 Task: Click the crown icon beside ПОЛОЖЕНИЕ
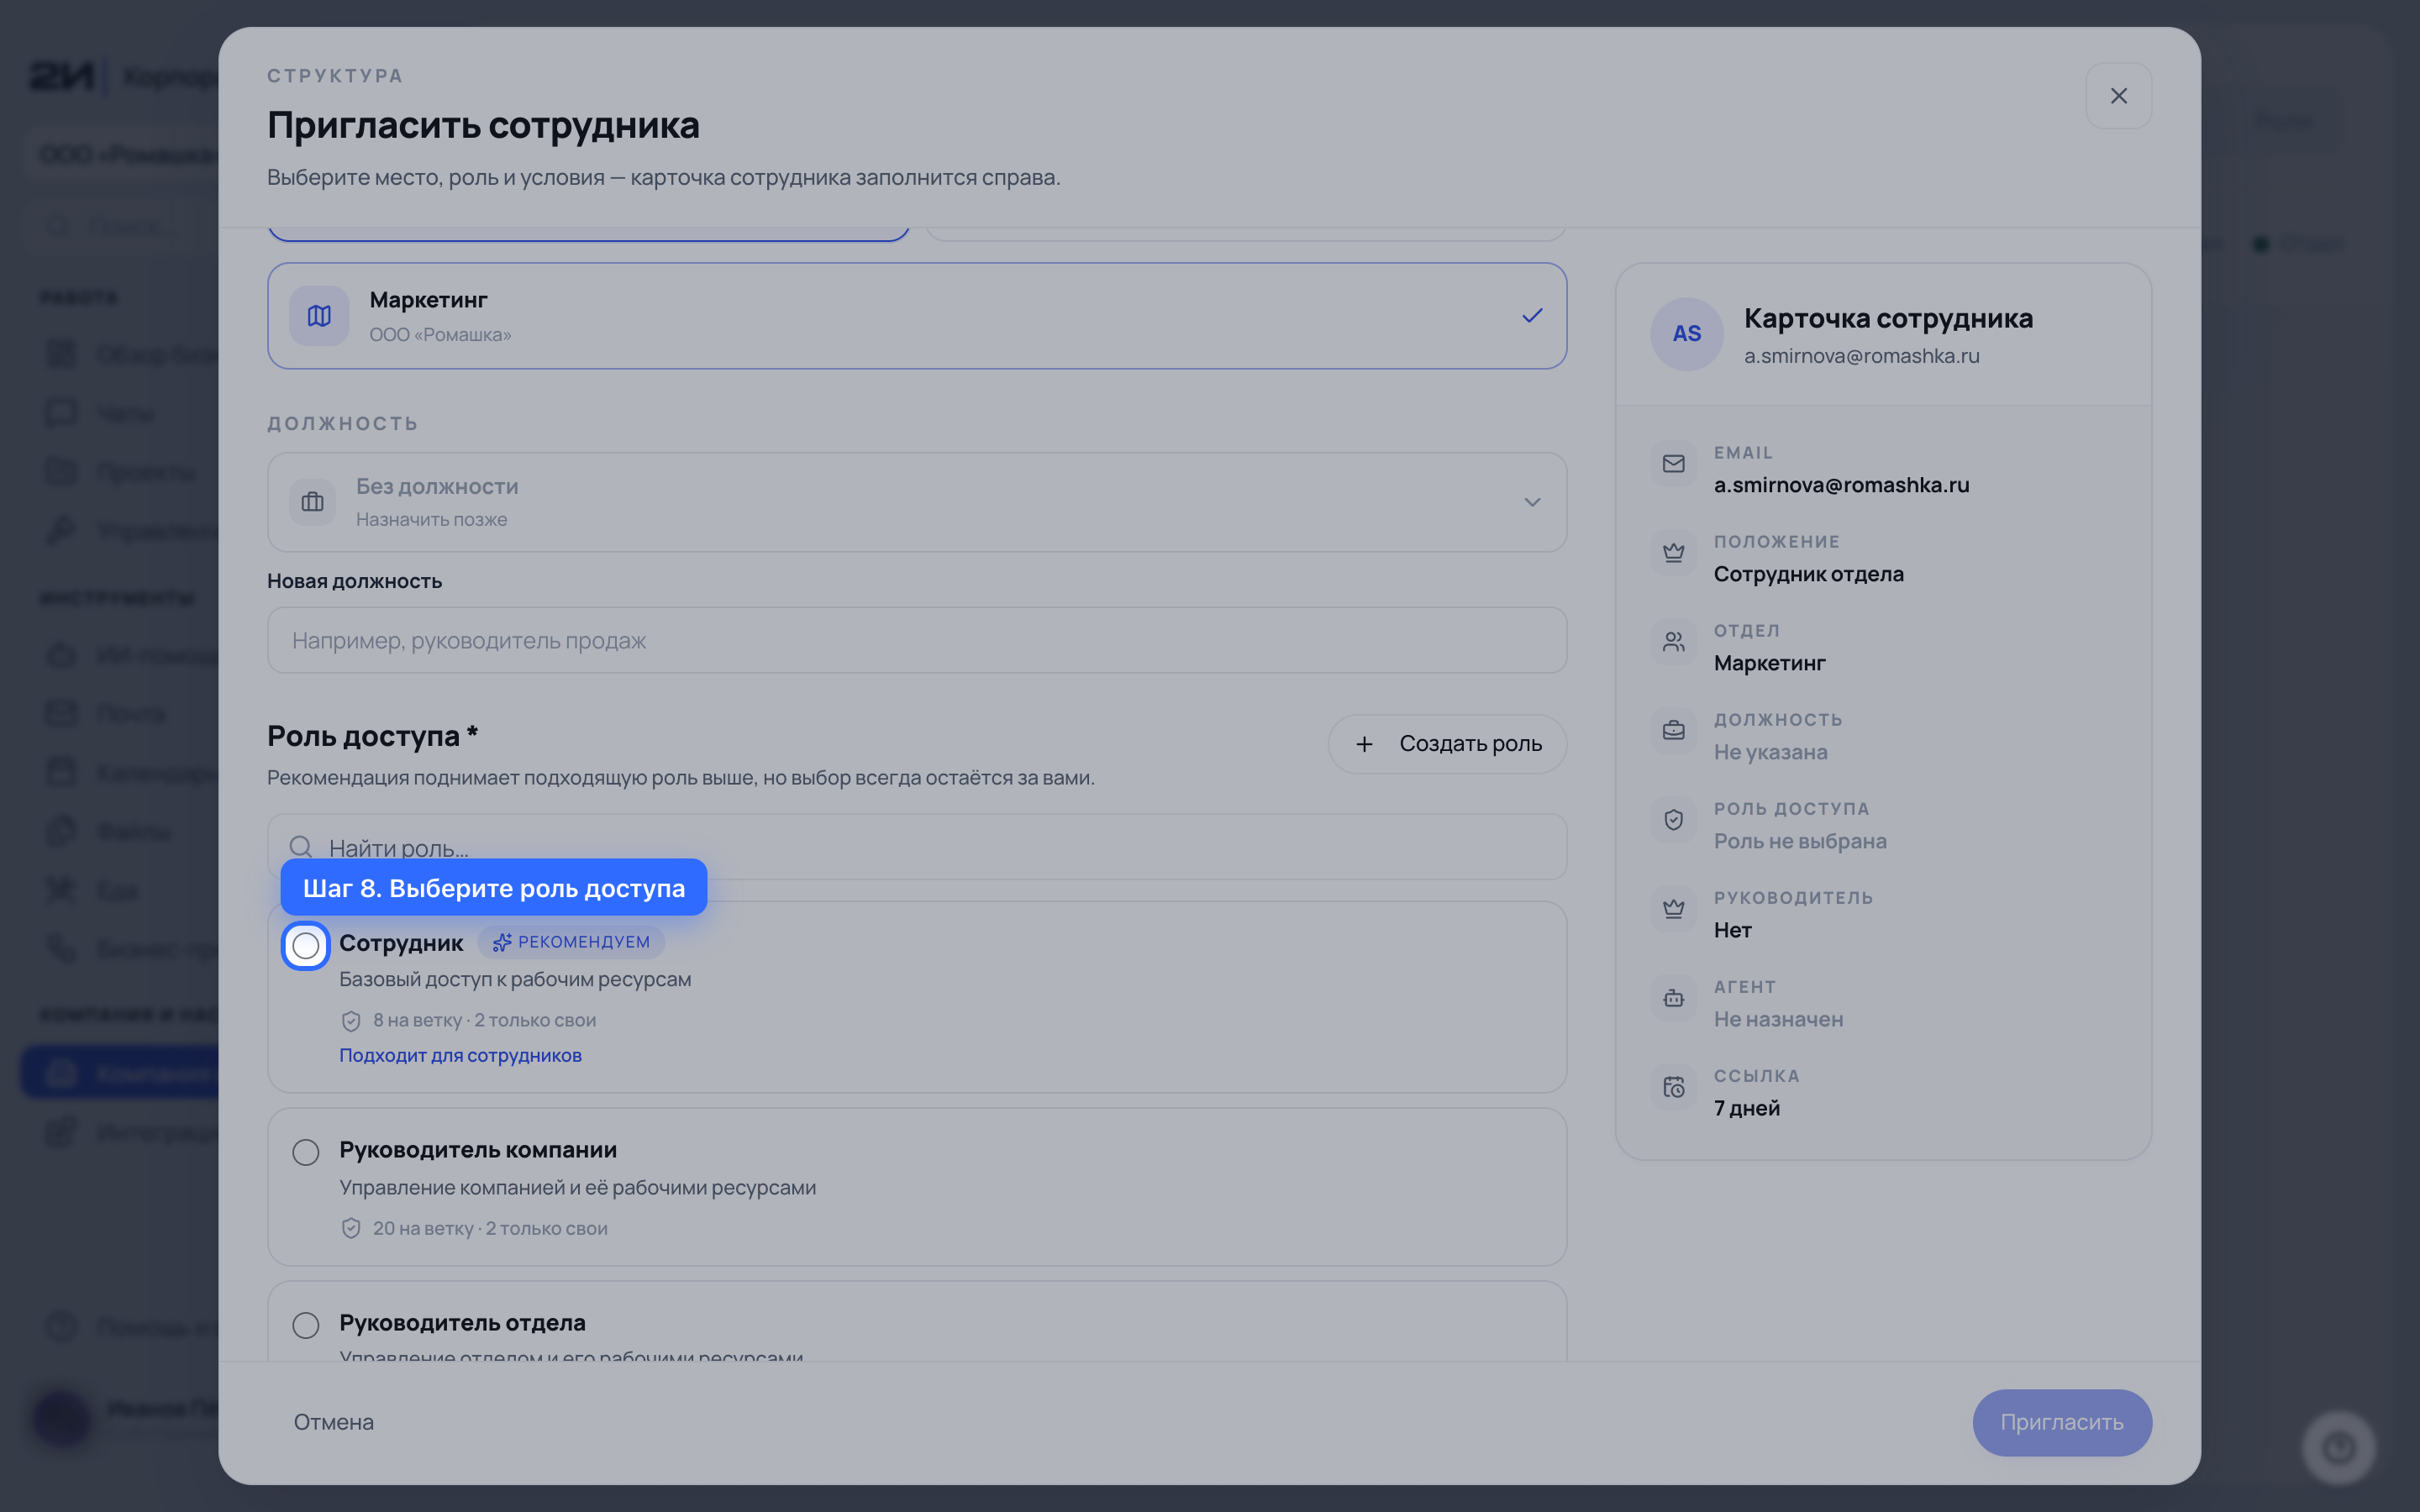pyautogui.click(x=1673, y=553)
